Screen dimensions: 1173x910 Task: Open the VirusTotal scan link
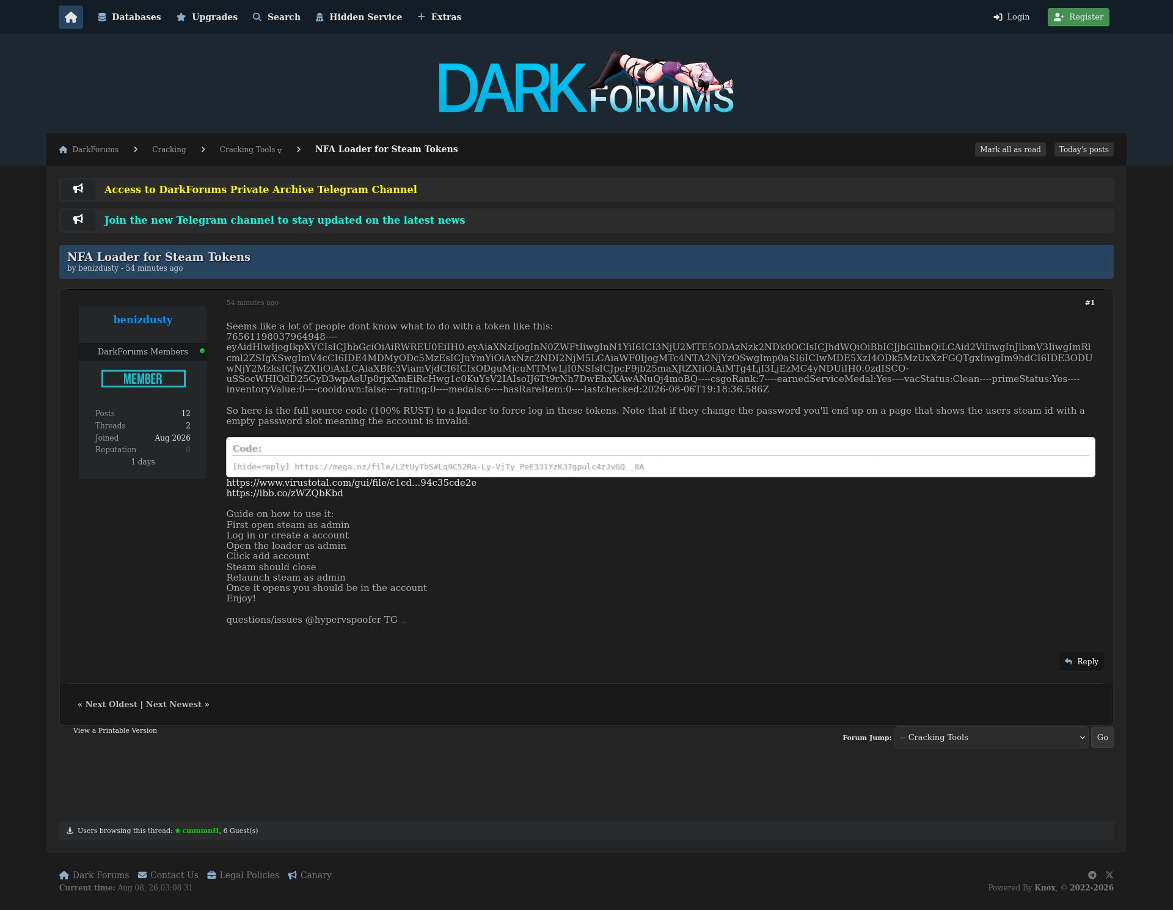click(351, 483)
